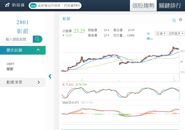Viewport: 185px width, 130px height.
Task: Click the 彰銀 chart panel title
Action: (67, 19)
